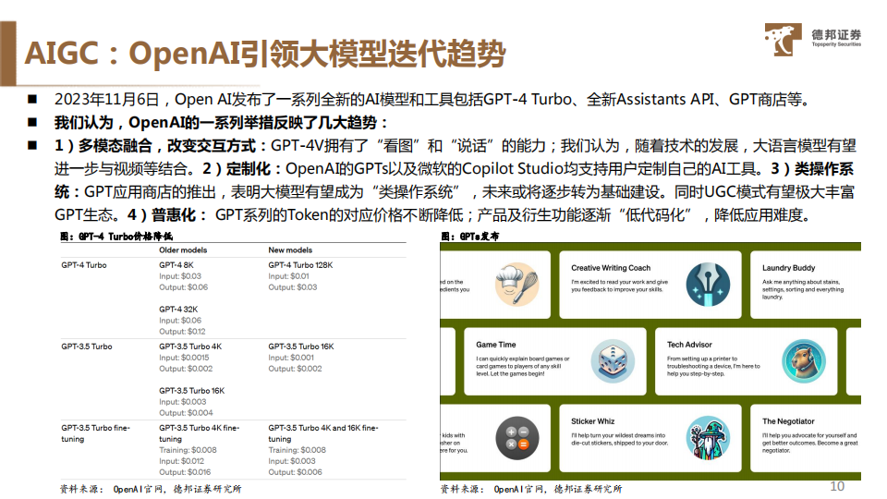
Task: Click the 'GPT-3.5 Turbo 4K' model cell
Action: (190, 347)
